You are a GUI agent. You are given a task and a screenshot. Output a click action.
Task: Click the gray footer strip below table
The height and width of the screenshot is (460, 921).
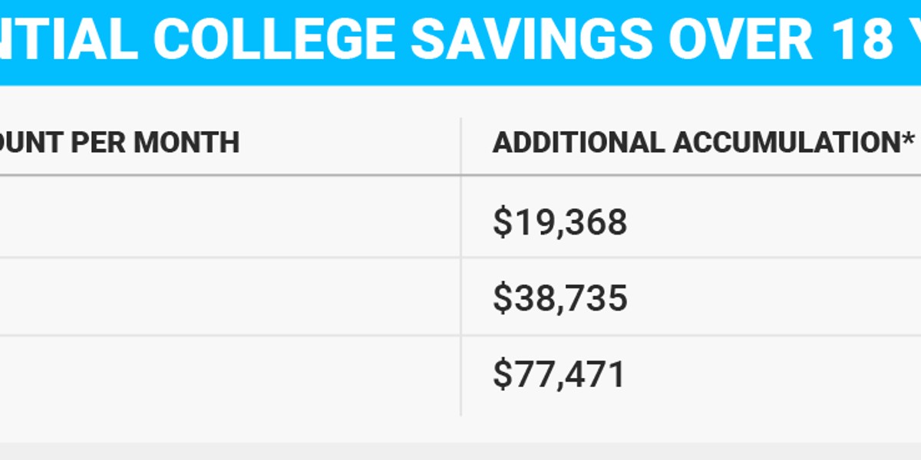[460, 451]
